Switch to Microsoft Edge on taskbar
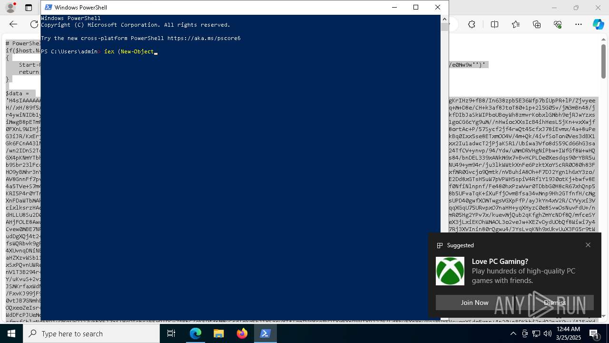The width and height of the screenshot is (609, 343). tap(196, 333)
